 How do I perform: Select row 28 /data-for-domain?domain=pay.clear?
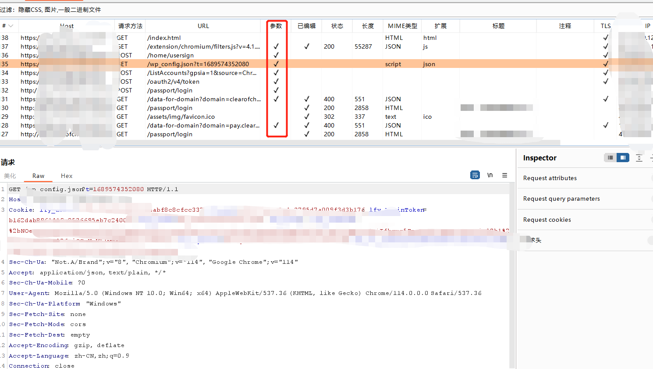(326, 125)
